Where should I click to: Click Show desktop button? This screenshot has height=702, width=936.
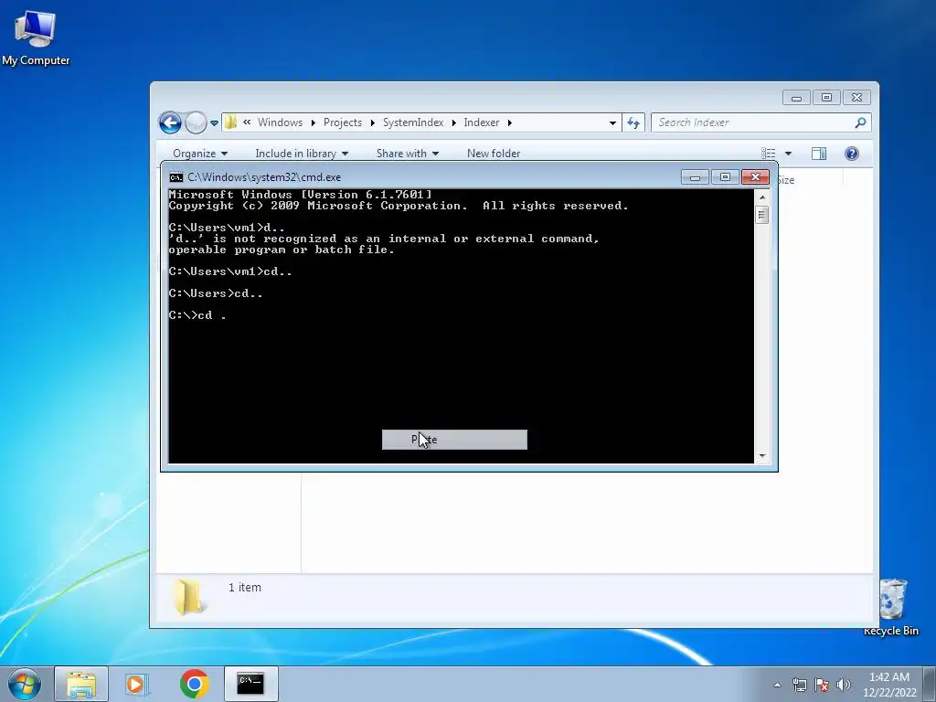930,685
